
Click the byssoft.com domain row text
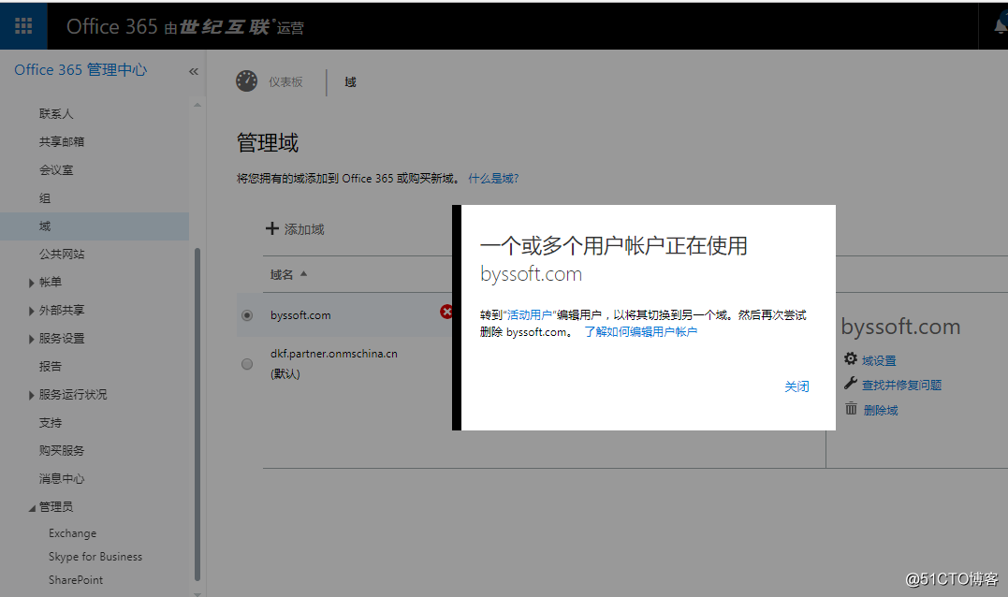pyautogui.click(x=300, y=315)
